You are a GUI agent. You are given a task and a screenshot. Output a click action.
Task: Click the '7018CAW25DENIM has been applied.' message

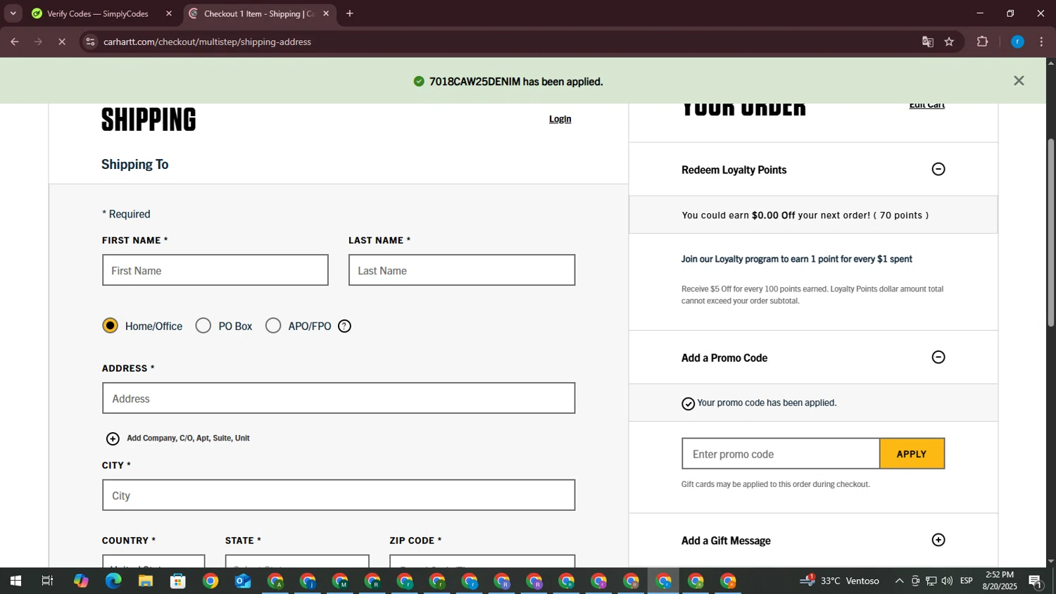pos(516,82)
